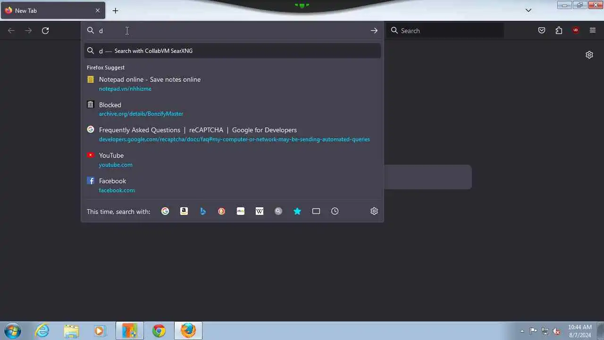This screenshot has width=604, height=340.
Task: Open search settings gear in the suggestion dropdown
Action: 374,211
